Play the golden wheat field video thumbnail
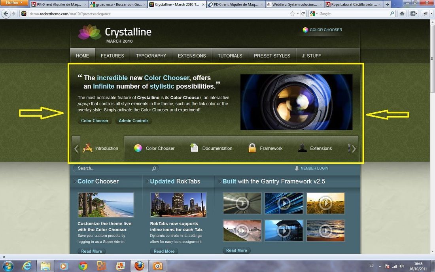435x272 pixels. [325, 203]
